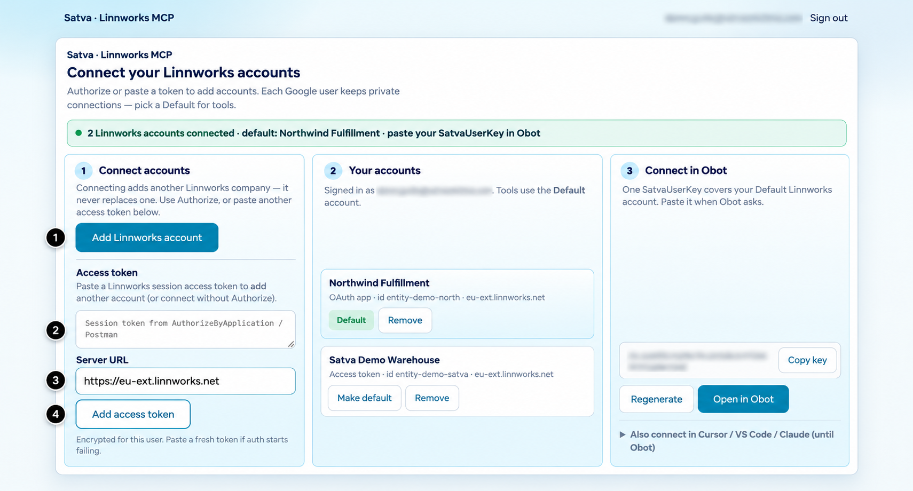The width and height of the screenshot is (913, 491).
Task: Click the Server URL input field
Action: [185, 381]
